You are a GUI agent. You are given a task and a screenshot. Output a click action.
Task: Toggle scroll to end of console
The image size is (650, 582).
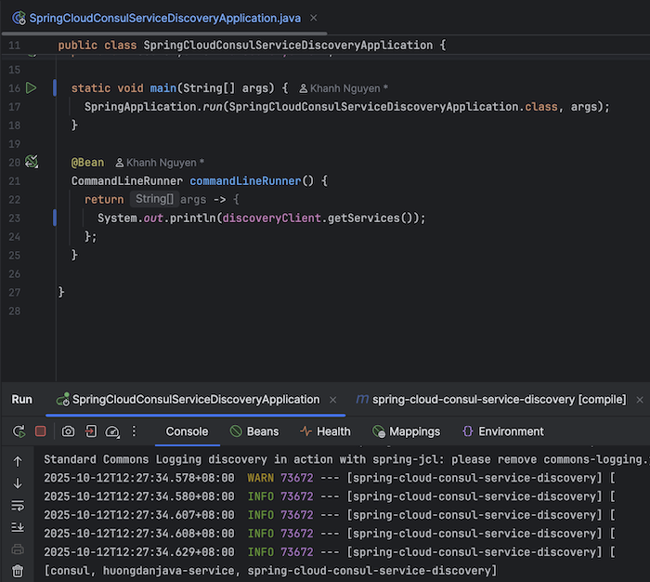(18, 527)
